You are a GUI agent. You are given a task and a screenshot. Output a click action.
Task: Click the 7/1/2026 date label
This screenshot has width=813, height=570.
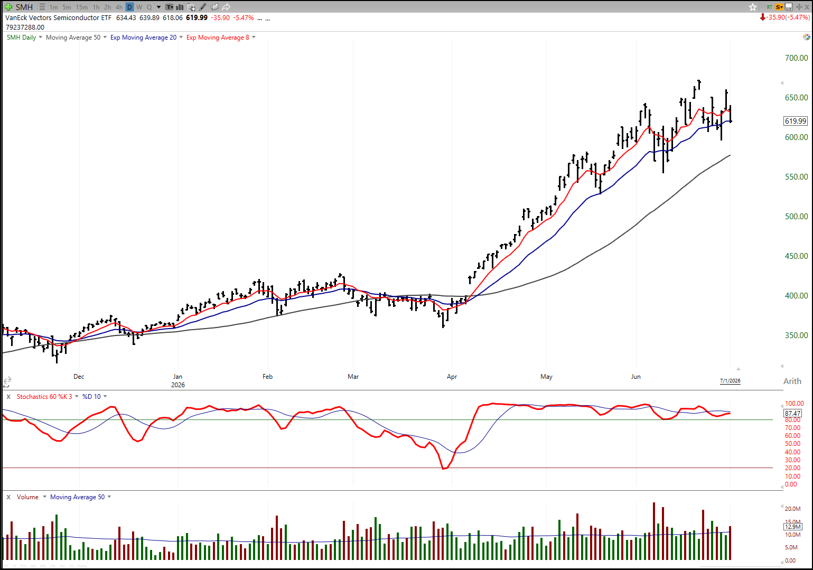point(730,381)
